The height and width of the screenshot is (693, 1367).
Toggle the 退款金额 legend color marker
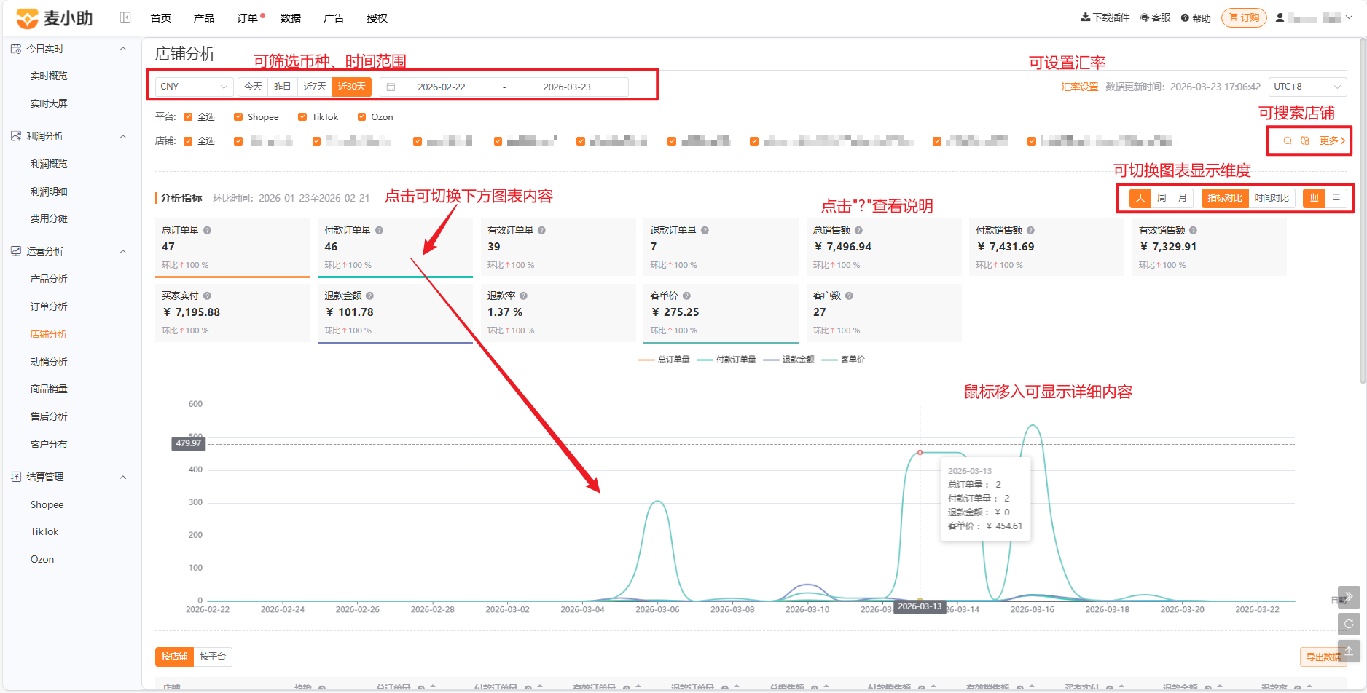(x=771, y=360)
